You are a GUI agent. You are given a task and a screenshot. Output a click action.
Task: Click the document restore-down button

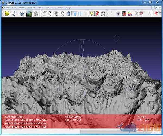click(156, 7)
